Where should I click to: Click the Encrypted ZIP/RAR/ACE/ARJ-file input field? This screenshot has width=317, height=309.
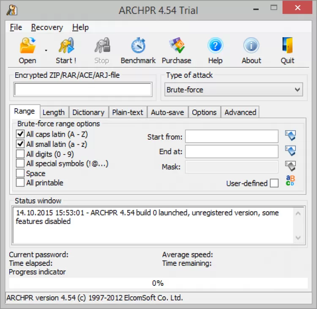[83, 89]
